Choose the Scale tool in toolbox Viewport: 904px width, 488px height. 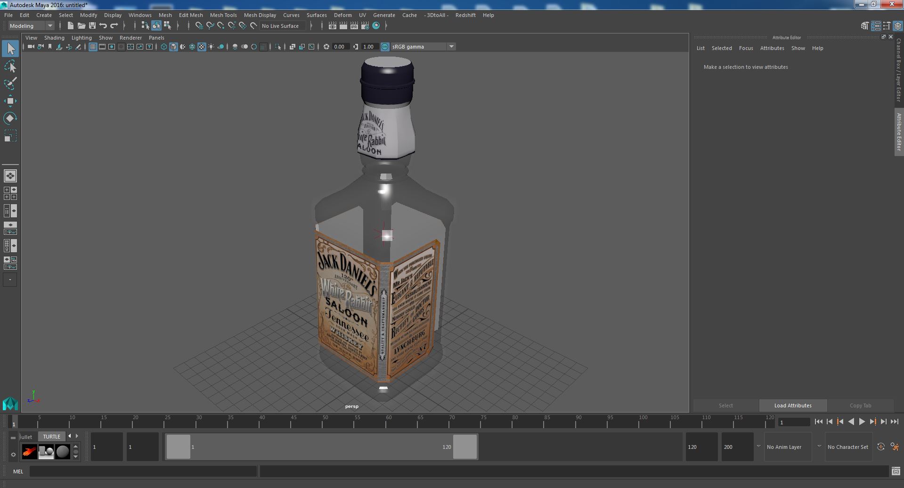click(x=10, y=136)
